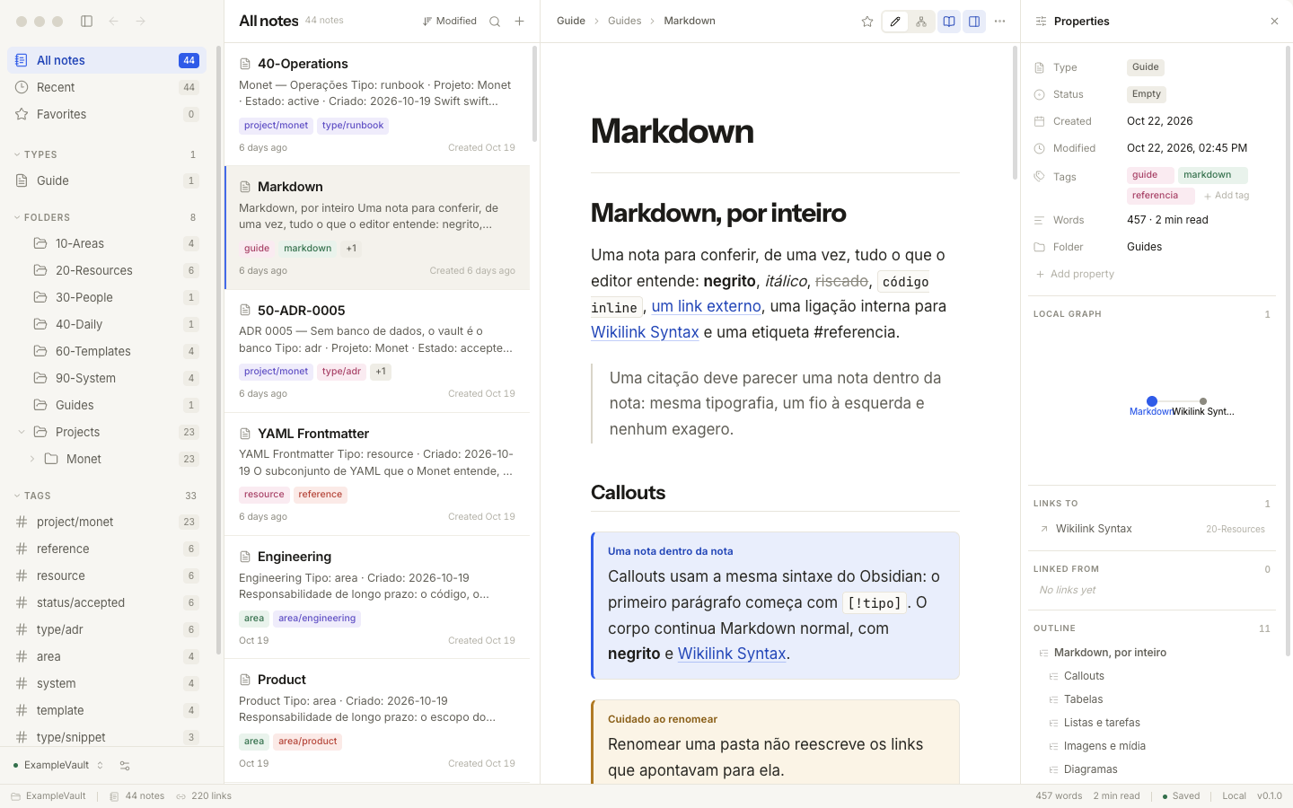The image size is (1293, 808).
Task: Open Wikilink Syntax under Links To
Action: [x=1152, y=529]
